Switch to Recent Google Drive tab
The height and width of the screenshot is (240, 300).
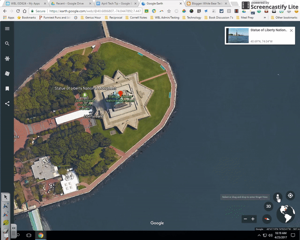71,3
